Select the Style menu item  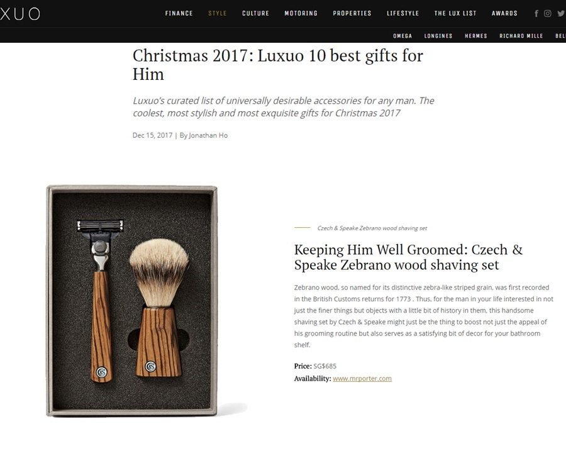pyautogui.click(x=218, y=13)
